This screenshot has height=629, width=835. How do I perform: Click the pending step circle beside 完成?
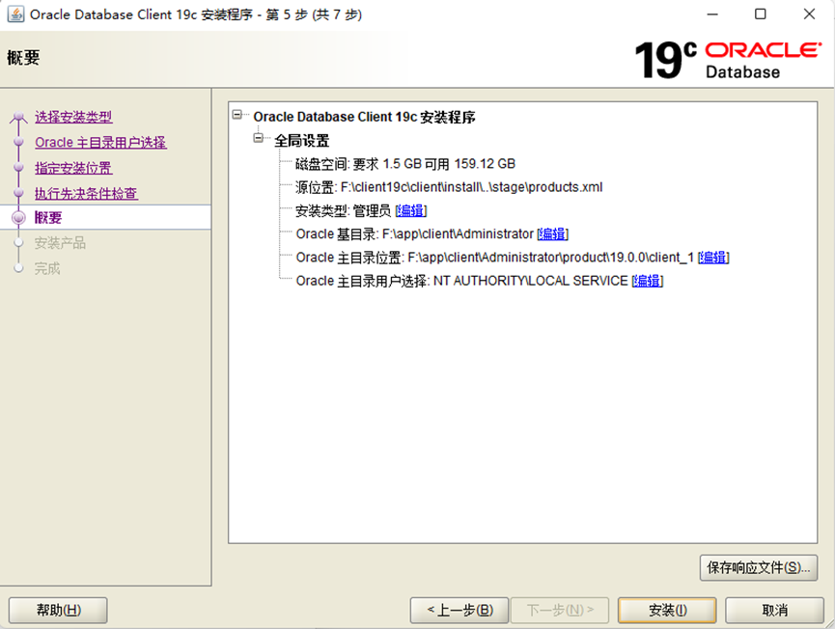(18, 267)
